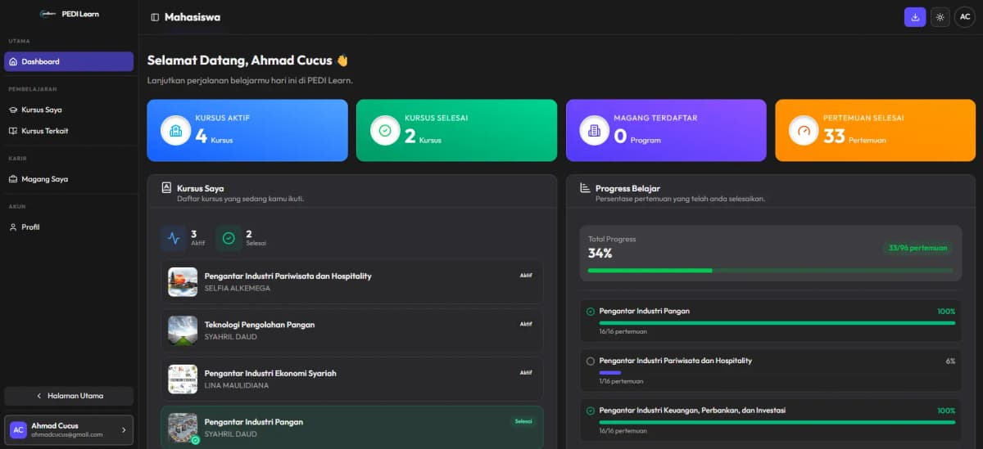The image size is (983, 449).
Task: Select the Selesai check filter icon
Action: pyautogui.click(x=229, y=238)
